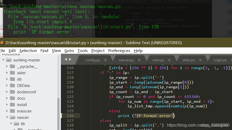The image size is (232, 130).
Task: Click the open nascan folder icon
Action: click(x=13, y=117)
